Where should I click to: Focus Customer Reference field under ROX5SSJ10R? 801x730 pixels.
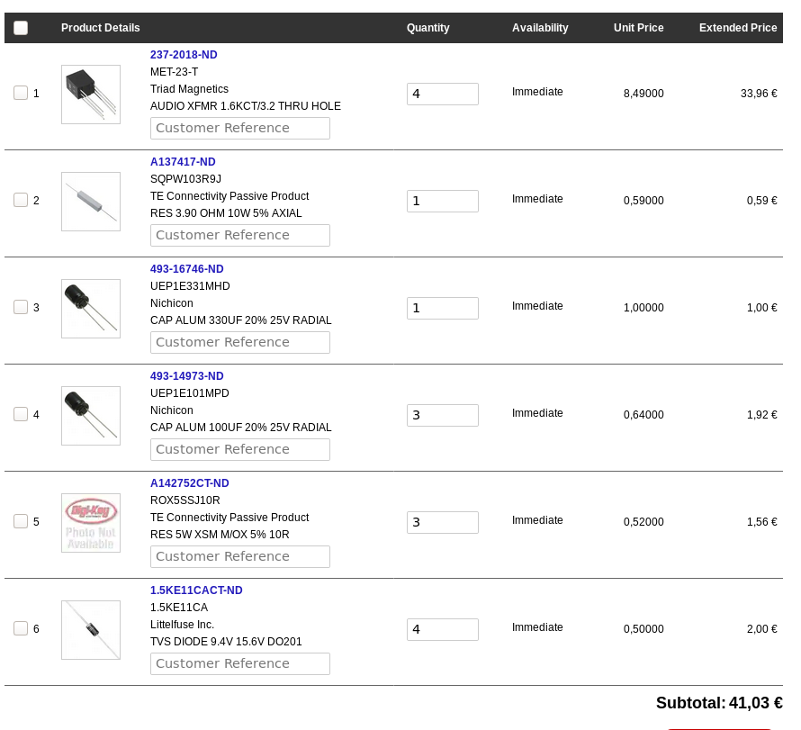240,556
